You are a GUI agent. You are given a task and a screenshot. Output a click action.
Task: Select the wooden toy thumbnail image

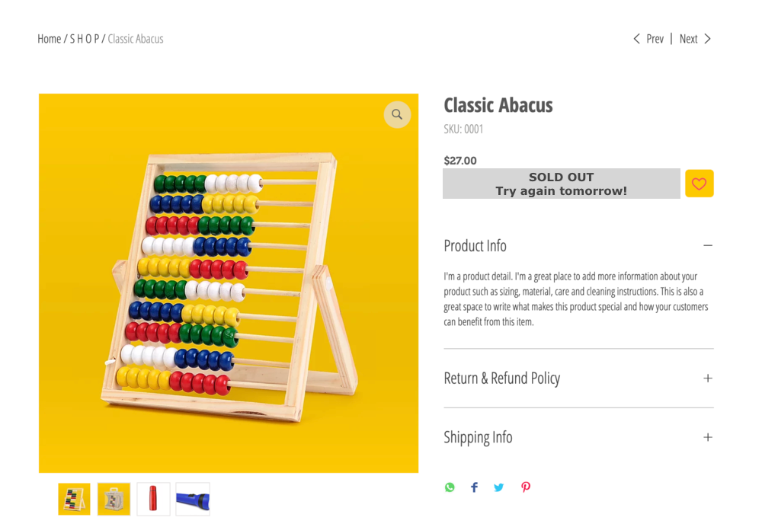coord(114,499)
